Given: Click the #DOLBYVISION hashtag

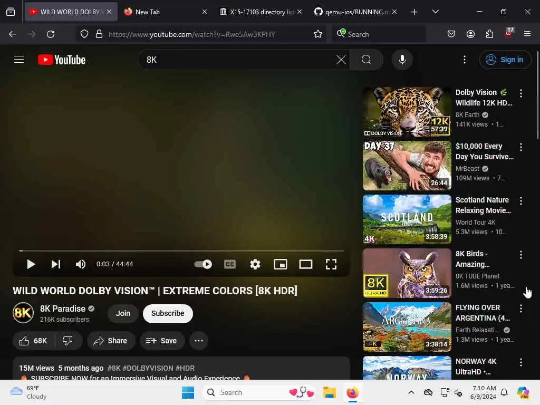Looking at the screenshot, I should 148,368.
